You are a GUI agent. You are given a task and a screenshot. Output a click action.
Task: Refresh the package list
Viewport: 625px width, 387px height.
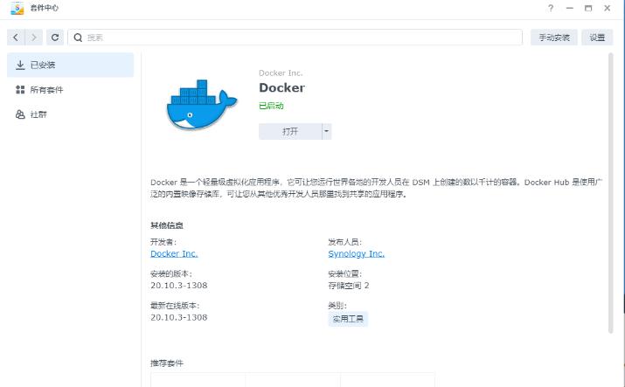coord(55,38)
